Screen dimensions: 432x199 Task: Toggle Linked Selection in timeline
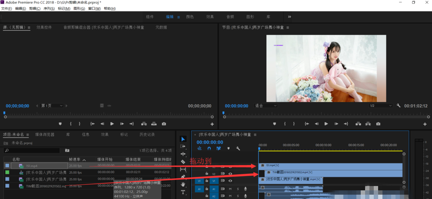pos(219,148)
